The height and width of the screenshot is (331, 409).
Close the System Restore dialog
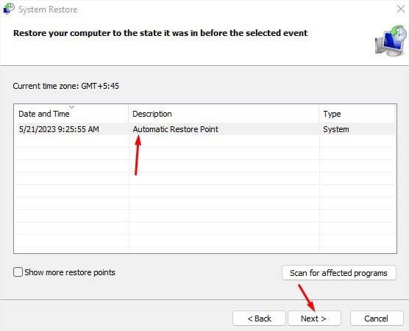[x=401, y=9]
